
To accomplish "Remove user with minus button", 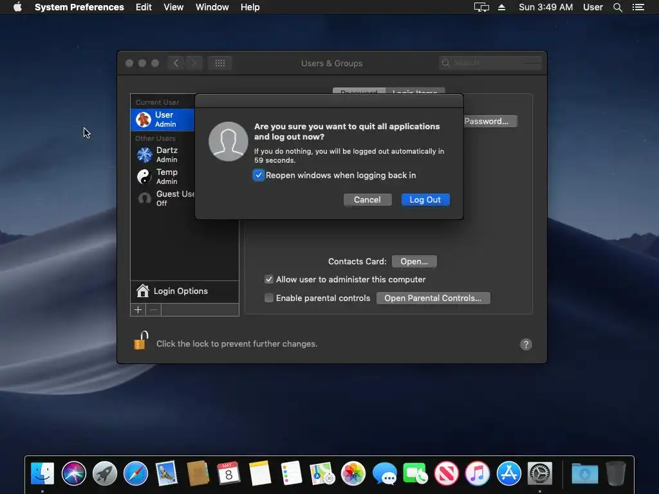I will [x=154, y=310].
